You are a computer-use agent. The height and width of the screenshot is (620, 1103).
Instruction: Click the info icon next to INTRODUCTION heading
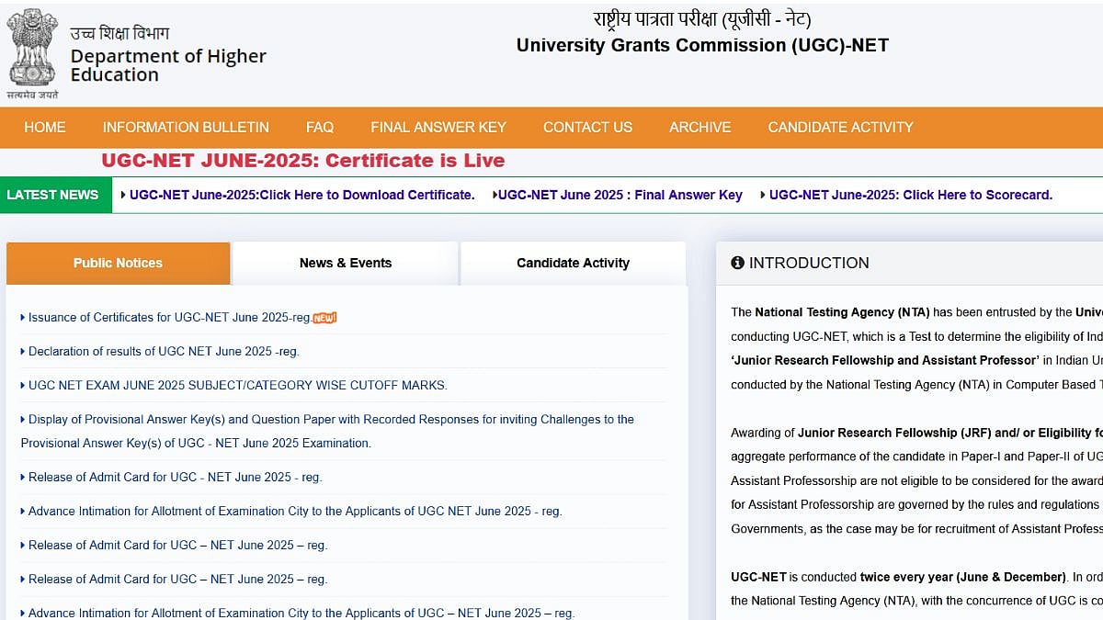[737, 263]
